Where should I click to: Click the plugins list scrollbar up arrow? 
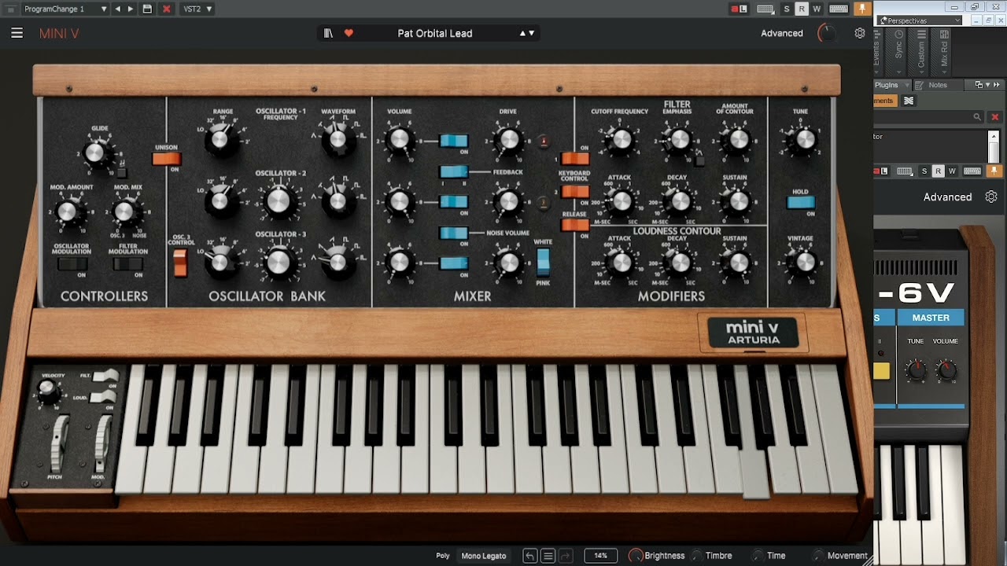(994, 136)
